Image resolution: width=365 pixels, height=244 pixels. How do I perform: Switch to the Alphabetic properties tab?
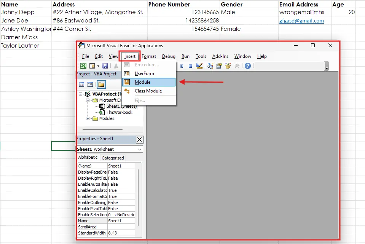pyautogui.click(x=88, y=157)
